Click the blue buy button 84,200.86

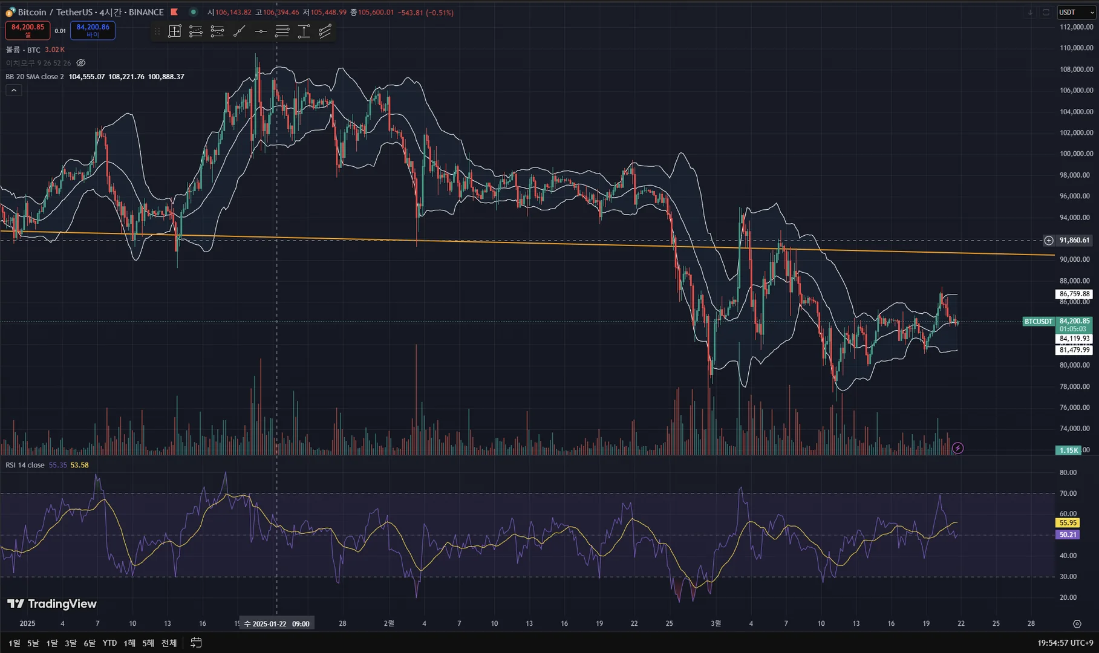pos(93,30)
